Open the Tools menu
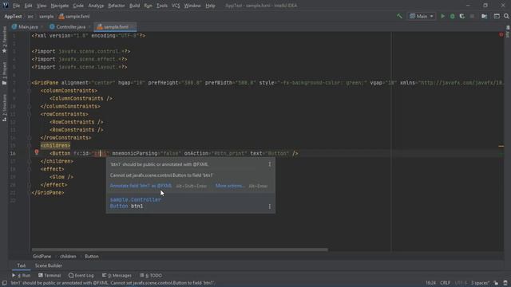 162,6
